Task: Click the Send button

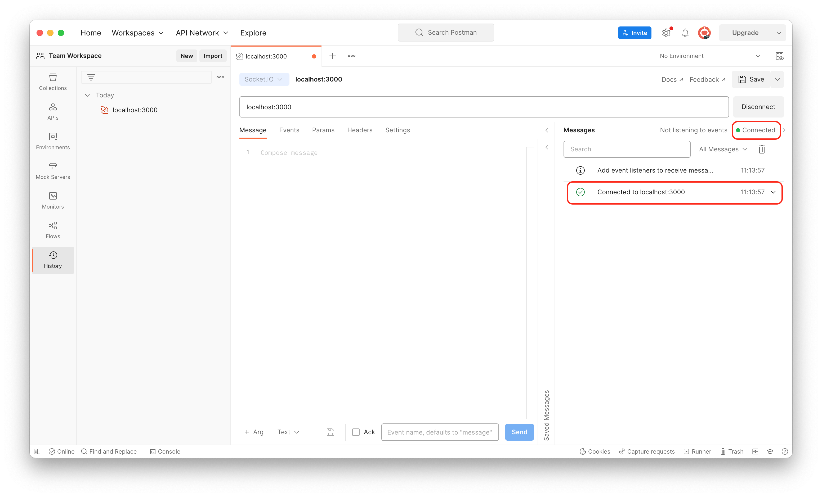Action: [x=519, y=432]
